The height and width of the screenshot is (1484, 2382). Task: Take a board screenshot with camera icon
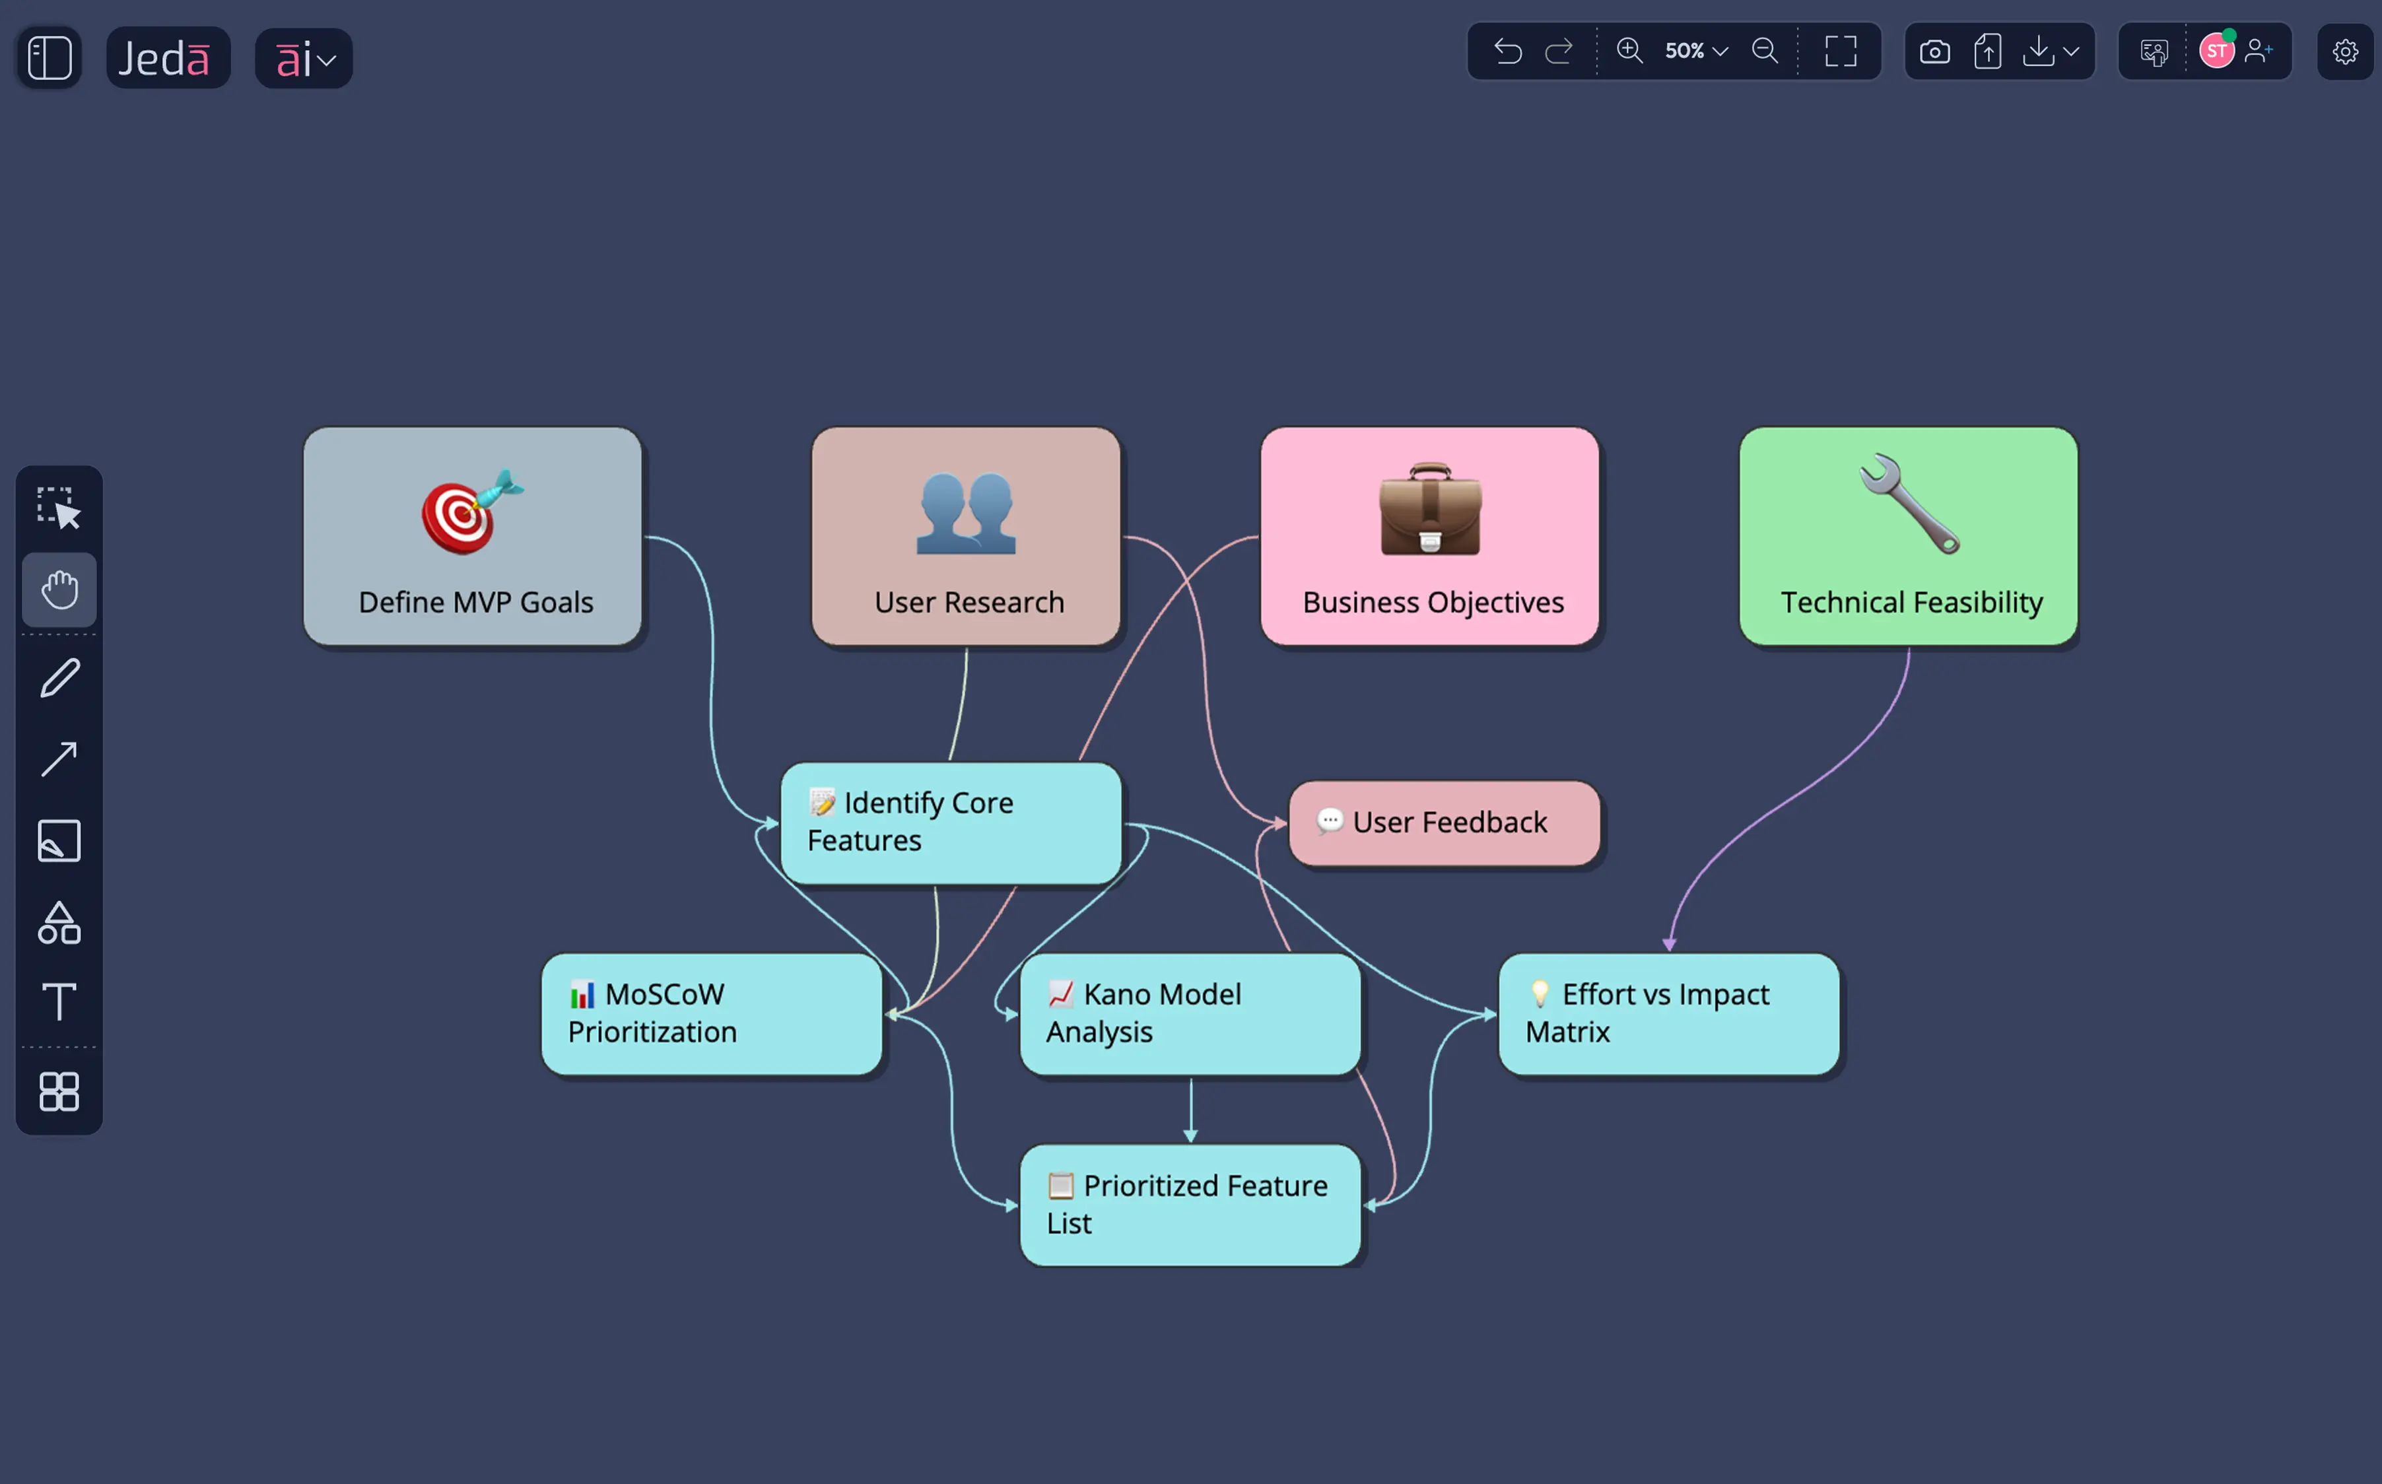[x=1934, y=52]
